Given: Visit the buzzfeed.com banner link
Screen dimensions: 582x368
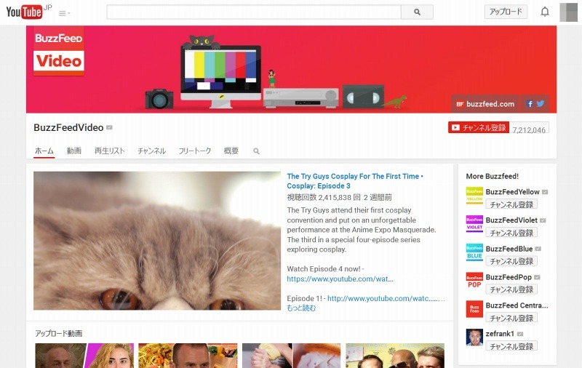Looking at the screenshot, I should (485, 104).
